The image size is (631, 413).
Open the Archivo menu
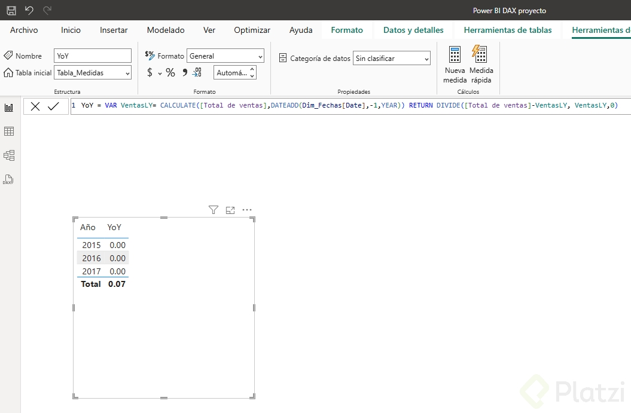[x=24, y=30]
